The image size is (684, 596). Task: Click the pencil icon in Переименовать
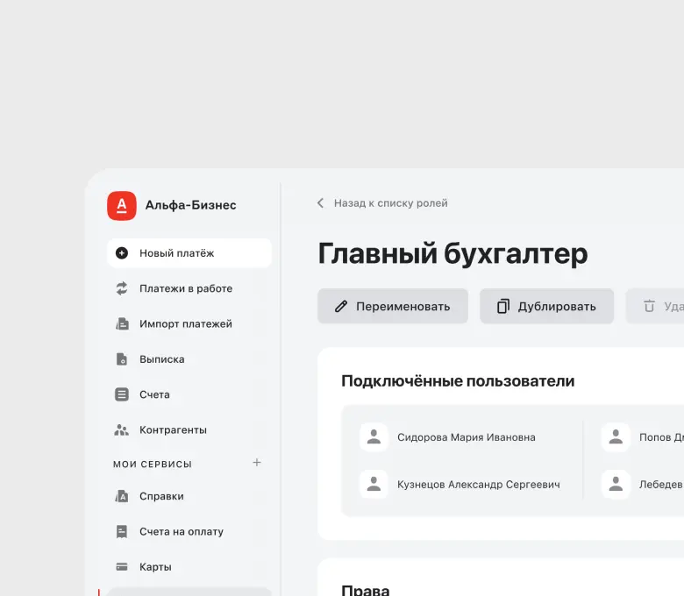click(x=341, y=306)
